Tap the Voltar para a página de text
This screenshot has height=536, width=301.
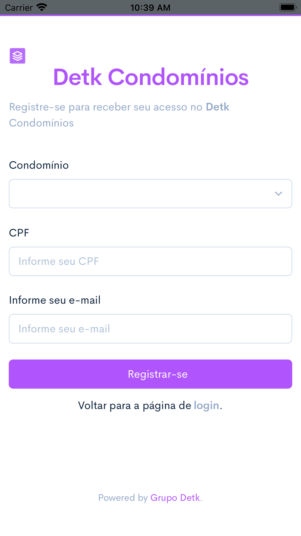[x=135, y=406]
